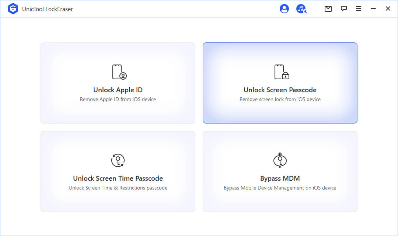
Task: Click the phone with person Apple ID icon
Action: 119,72
